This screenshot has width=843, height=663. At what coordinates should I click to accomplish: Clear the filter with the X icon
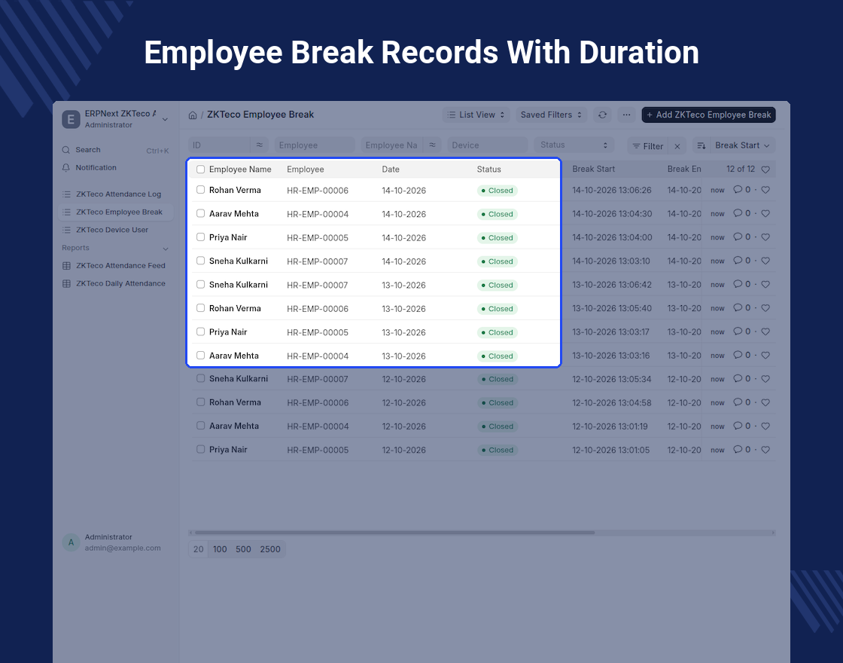[677, 146]
